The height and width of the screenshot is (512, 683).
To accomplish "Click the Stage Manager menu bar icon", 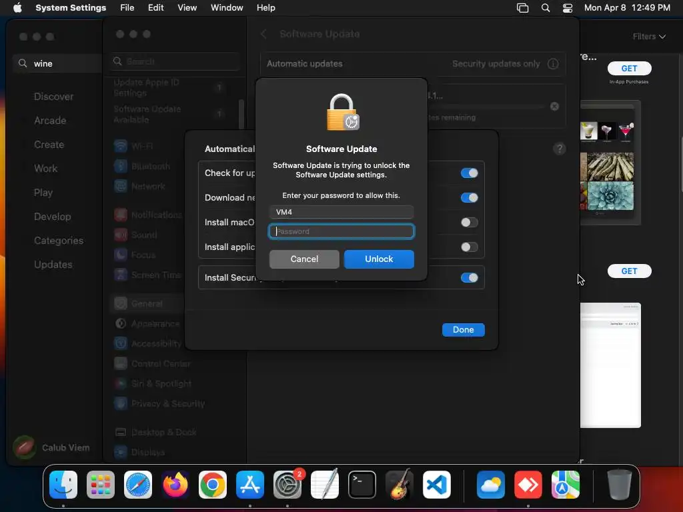I will pos(522,8).
